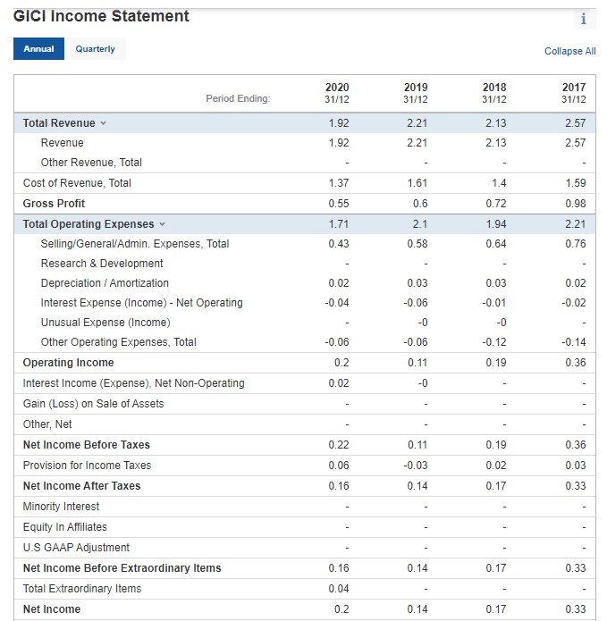This screenshot has width=607, height=621.
Task: Collapse the Total Operating Expenses chevron
Action: [162, 224]
